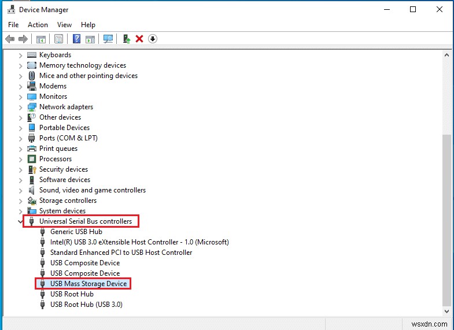The width and height of the screenshot is (454, 330).
Task: Click the Update driver toolbar icon
Action: click(127, 39)
